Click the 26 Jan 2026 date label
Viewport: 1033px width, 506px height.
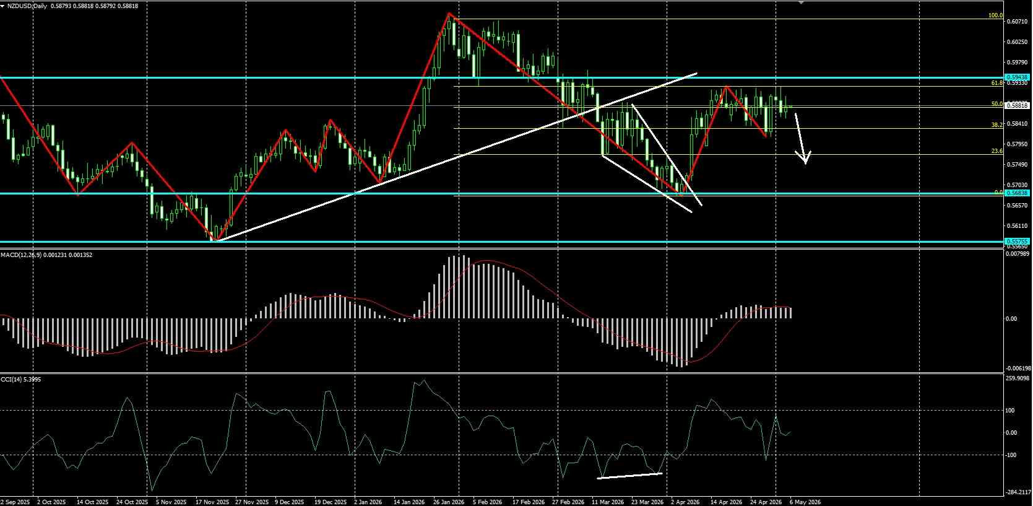449,502
